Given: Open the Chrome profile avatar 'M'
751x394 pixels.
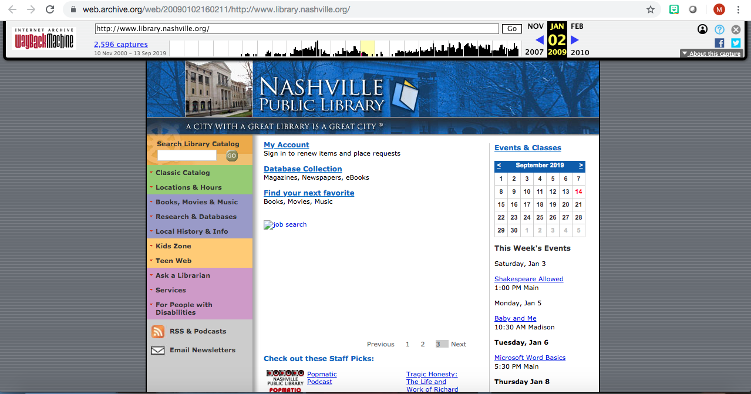Looking at the screenshot, I should (719, 9).
